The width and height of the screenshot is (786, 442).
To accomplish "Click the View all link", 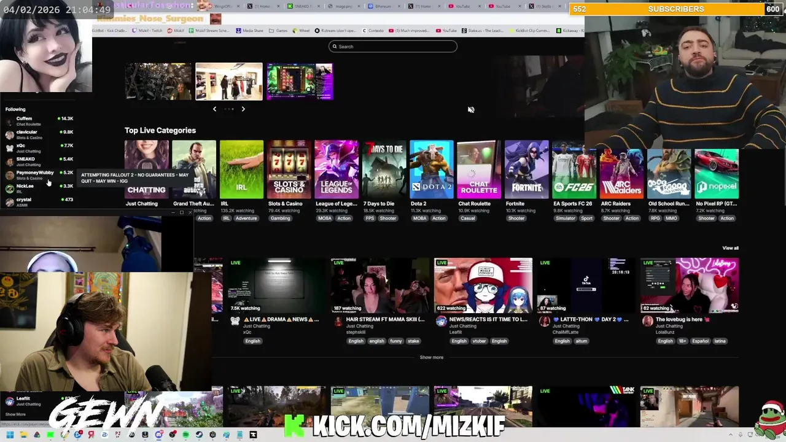I will tap(730, 248).
